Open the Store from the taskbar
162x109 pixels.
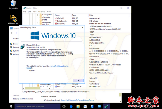point(85,107)
